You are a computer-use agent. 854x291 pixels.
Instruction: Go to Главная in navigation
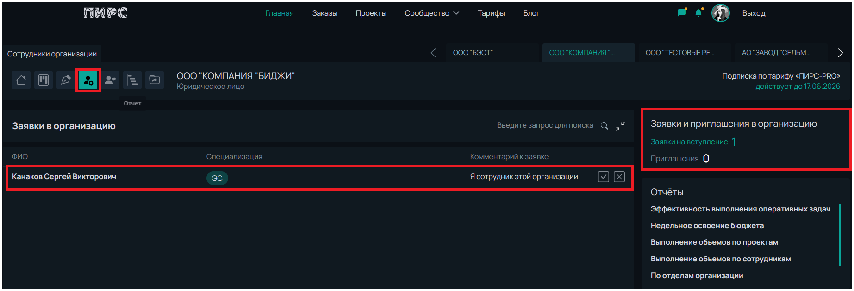tap(279, 13)
